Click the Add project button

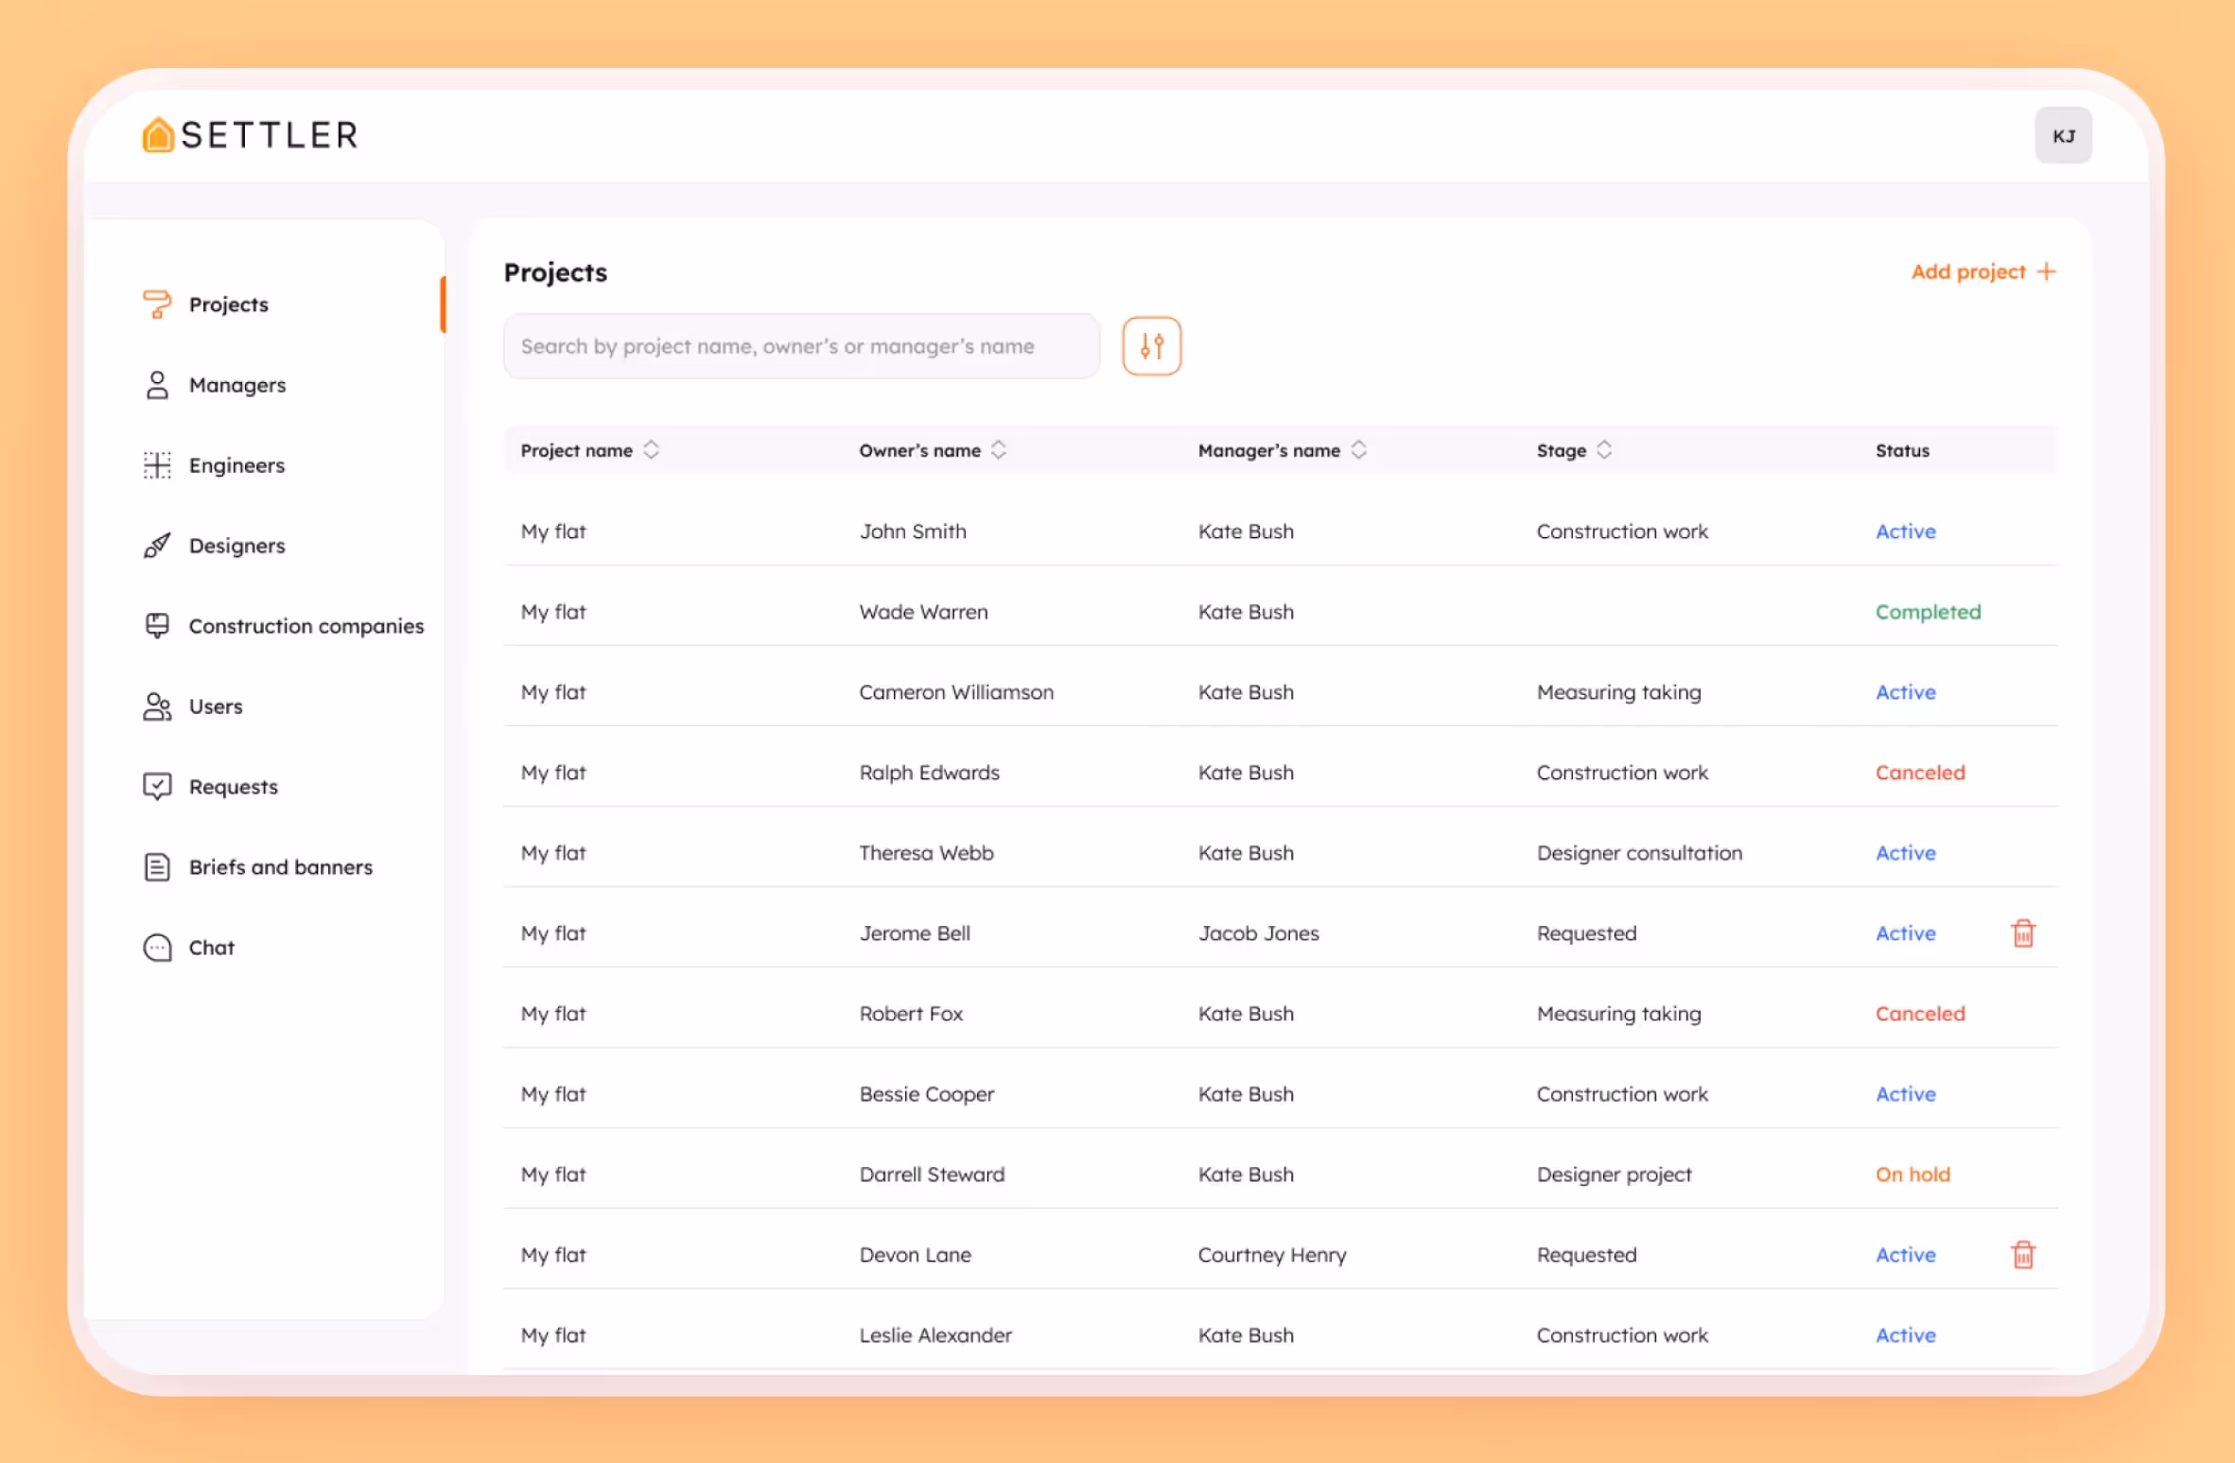tap(1983, 271)
